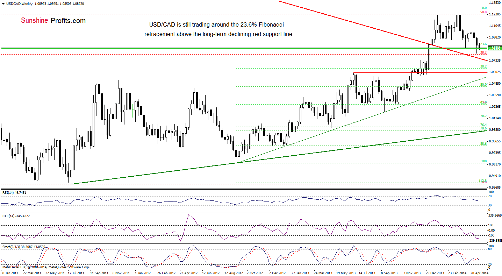Click the 12 Aug 2012 date label
The width and height of the screenshot is (502, 276).
tap(234, 273)
